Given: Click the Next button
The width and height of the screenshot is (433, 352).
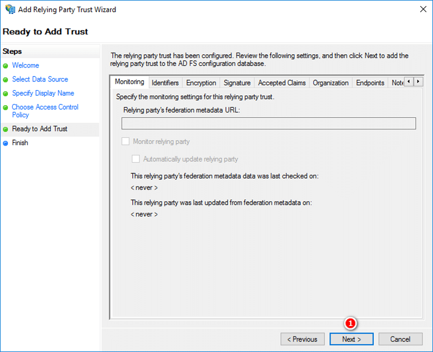Looking at the screenshot, I should click(351, 339).
